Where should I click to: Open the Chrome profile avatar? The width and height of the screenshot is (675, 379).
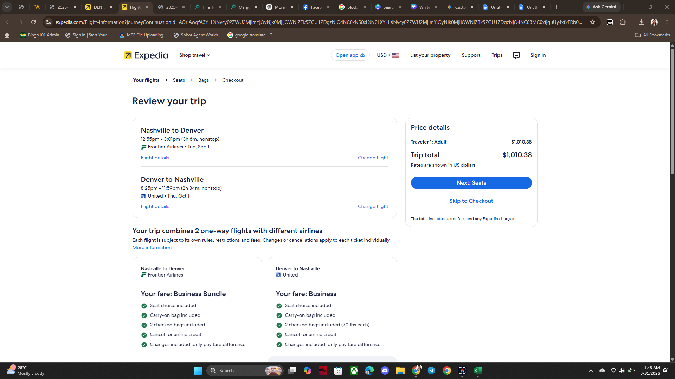(654, 22)
